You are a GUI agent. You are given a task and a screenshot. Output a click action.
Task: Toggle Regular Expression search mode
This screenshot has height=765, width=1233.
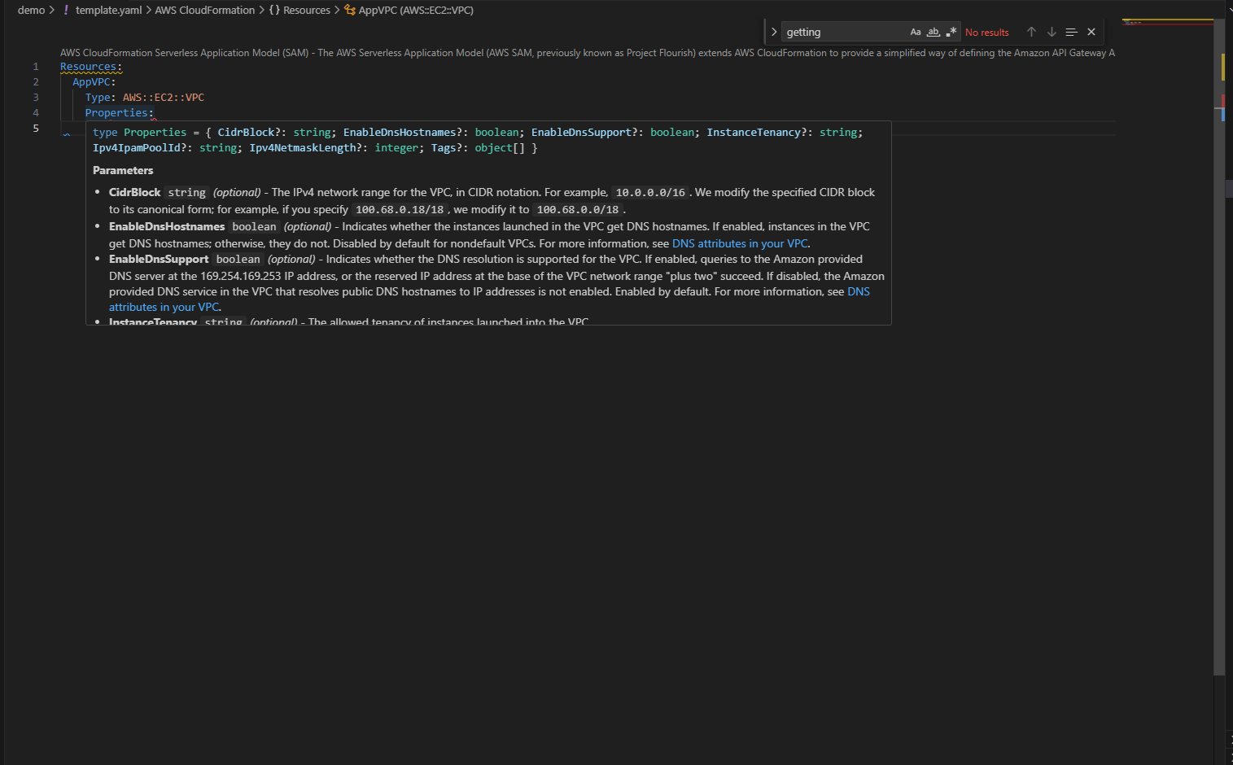pos(951,31)
